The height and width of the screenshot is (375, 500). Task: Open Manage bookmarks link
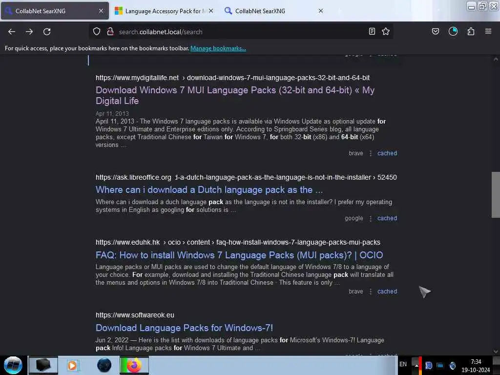click(x=218, y=48)
